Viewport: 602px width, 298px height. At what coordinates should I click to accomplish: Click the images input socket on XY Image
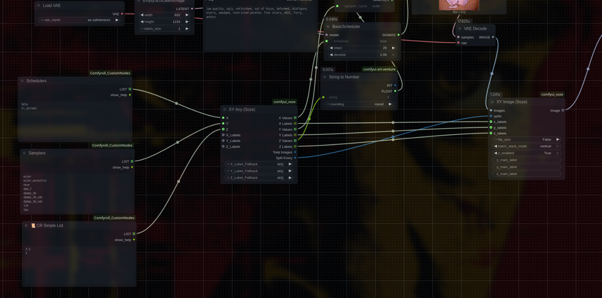491,110
